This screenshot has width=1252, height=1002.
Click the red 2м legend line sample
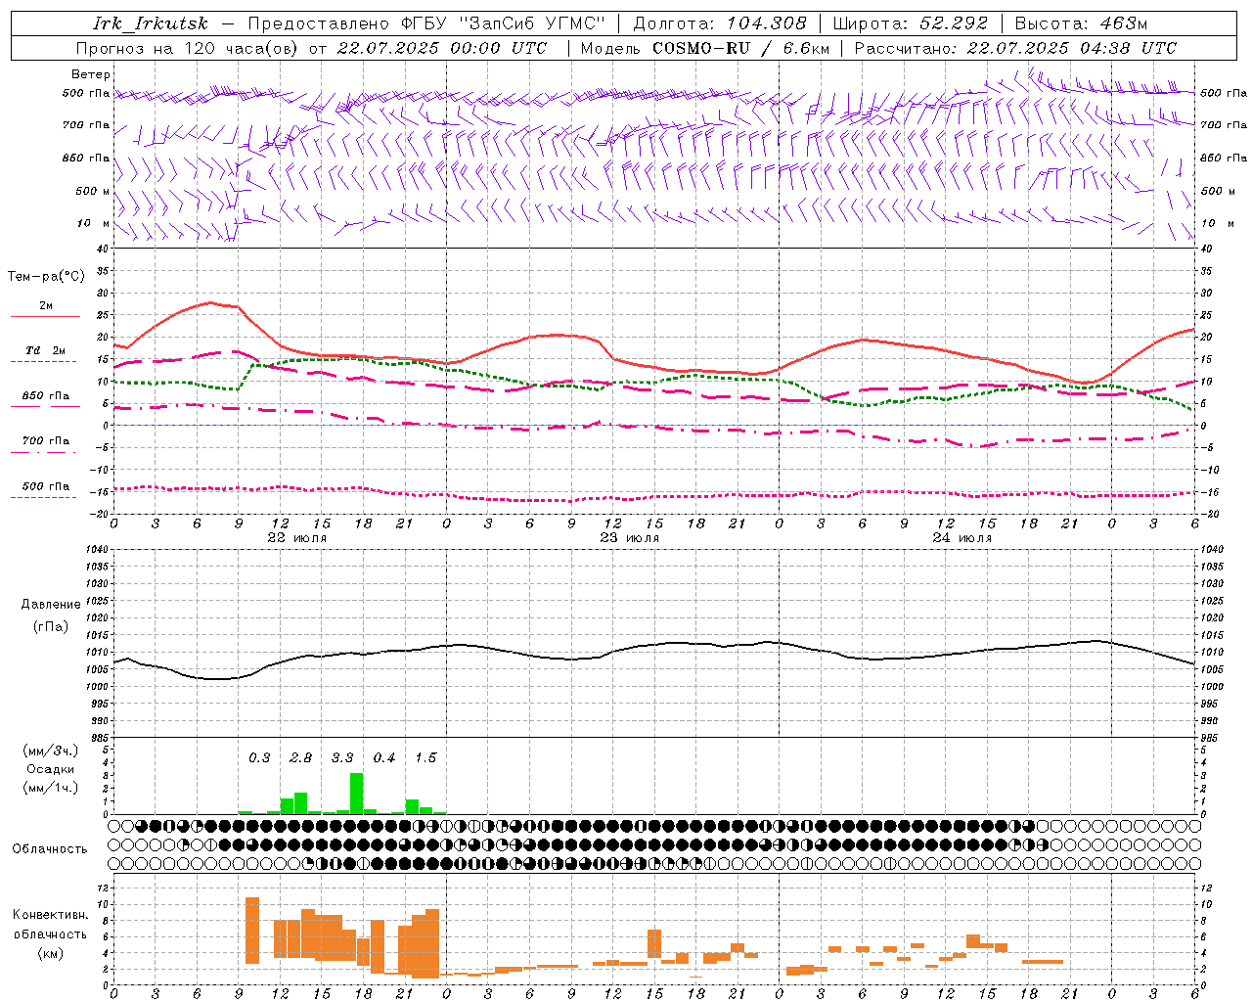point(45,317)
